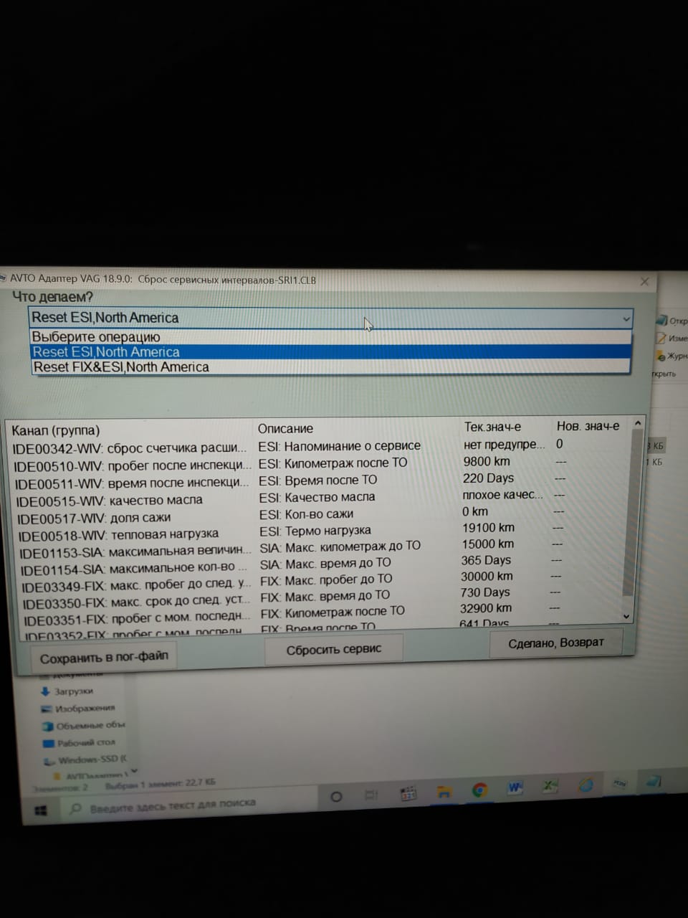688x918 pixels.
Task: Click the taskbar search field
Action: (172, 805)
